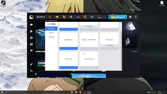The width and height of the screenshot is (167, 94).
Task: Open the Settings tab in LCQT sidebar
Action: 51,37
